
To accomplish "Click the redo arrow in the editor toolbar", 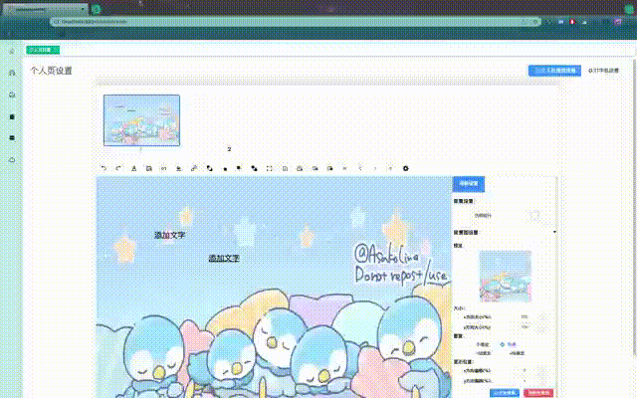I will click(x=118, y=168).
